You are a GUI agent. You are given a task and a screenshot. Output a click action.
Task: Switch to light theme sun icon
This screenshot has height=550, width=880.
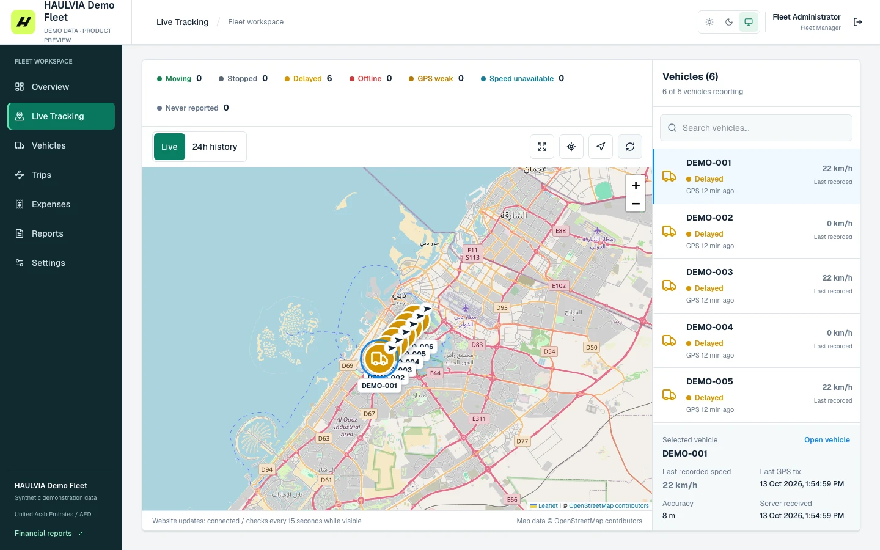pyautogui.click(x=710, y=22)
